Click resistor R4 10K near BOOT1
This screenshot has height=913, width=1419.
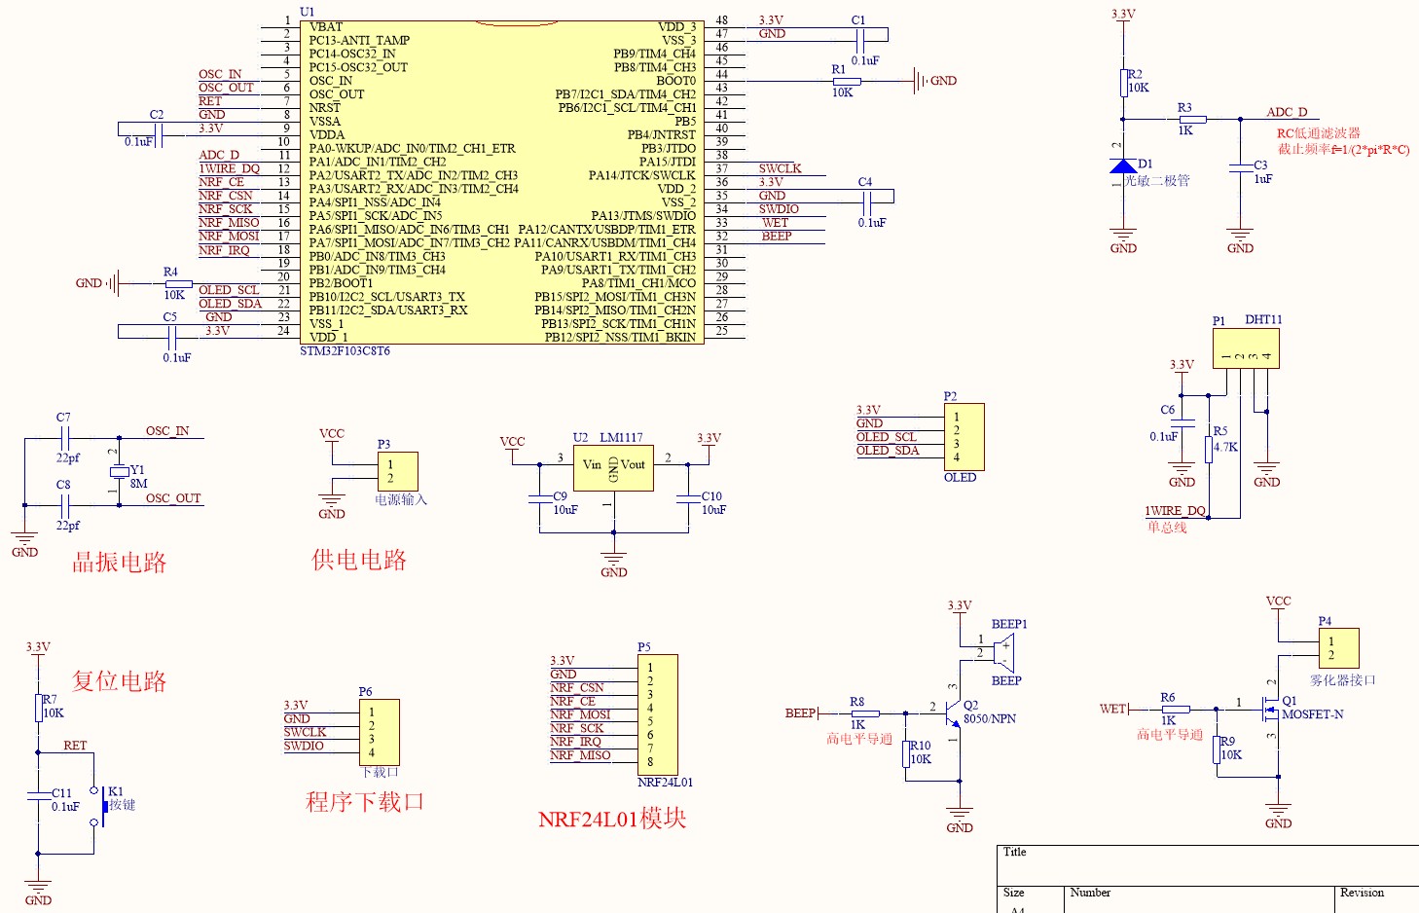point(178,283)
